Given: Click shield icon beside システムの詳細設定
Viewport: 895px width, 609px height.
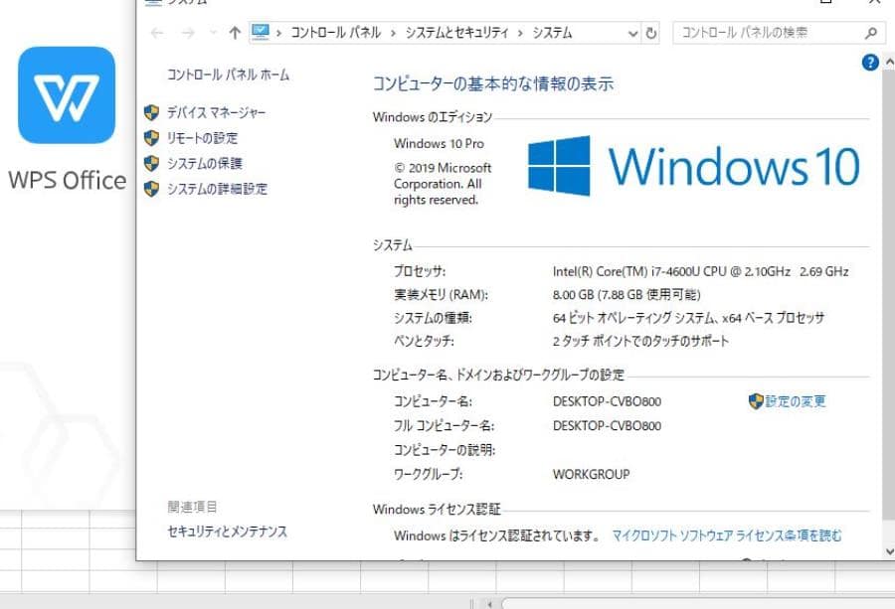Looking at the screenshot, I should pos(151,189).
